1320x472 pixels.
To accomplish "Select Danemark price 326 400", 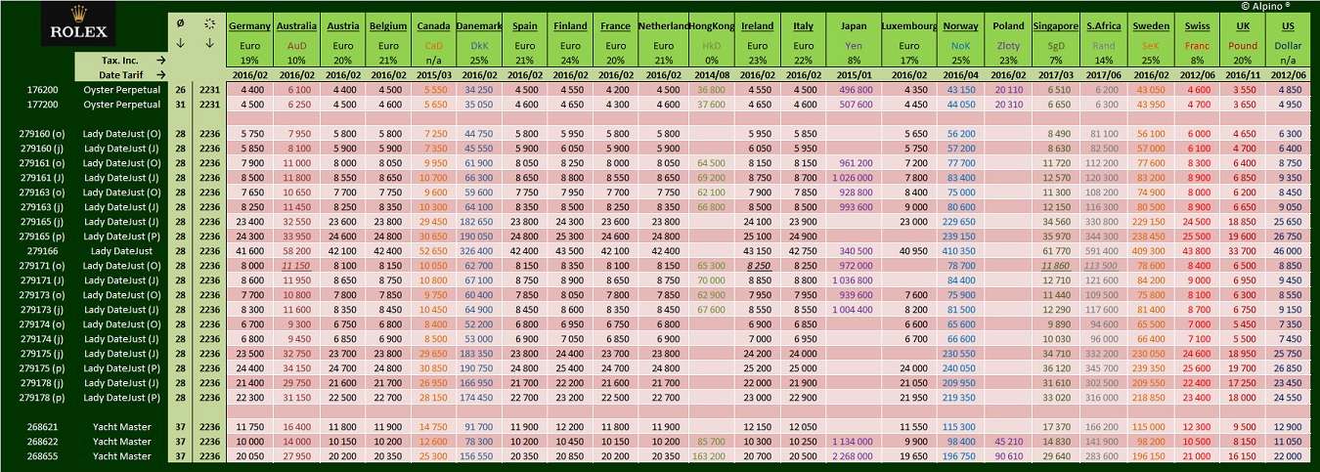I will [x=477, y=250].
